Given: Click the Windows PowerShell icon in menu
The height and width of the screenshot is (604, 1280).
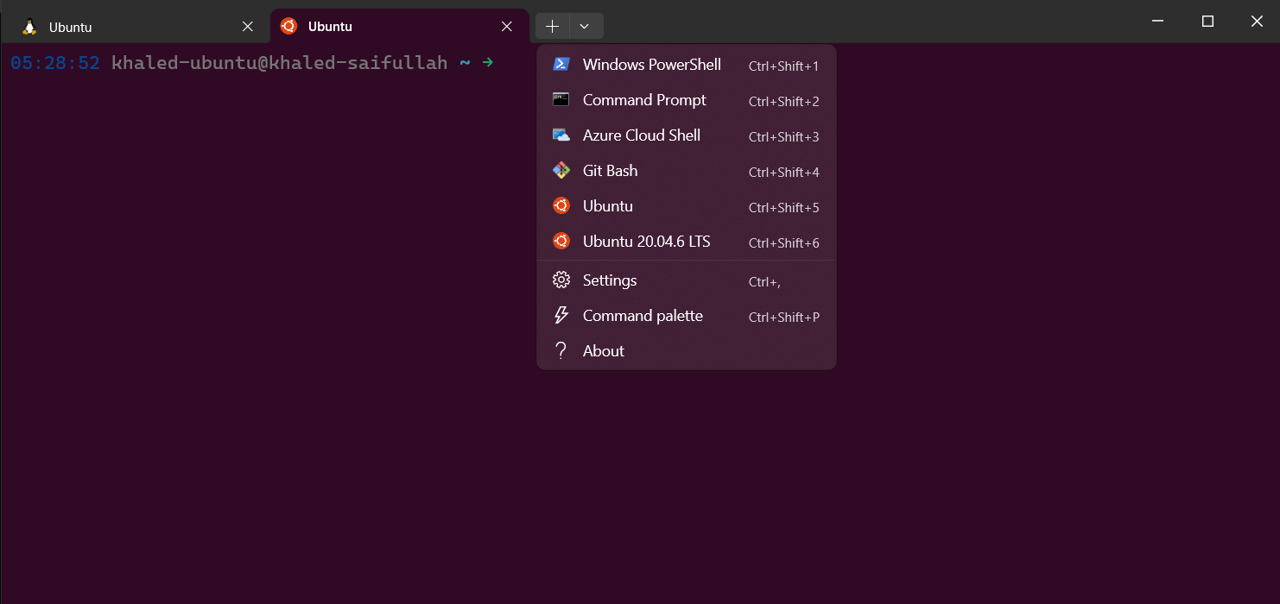Looking at the screenshot, I should (x=561, y=65).
